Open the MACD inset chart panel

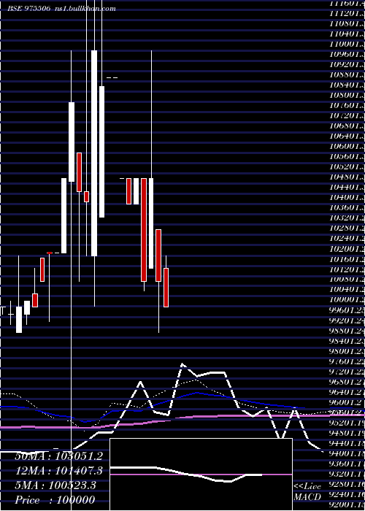tap(201, 474)
